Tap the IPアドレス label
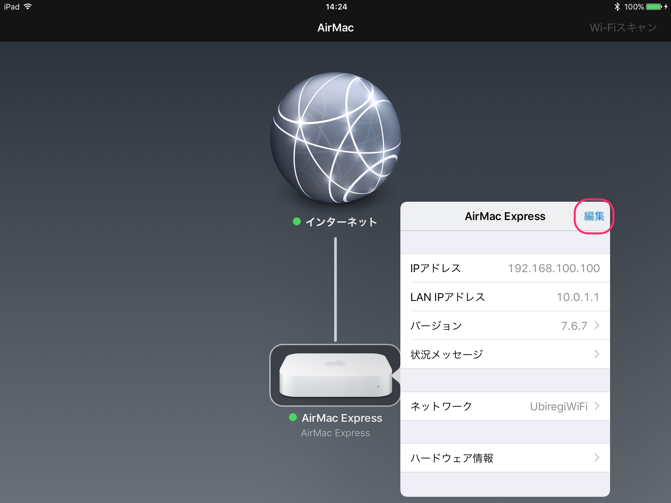The width and height of the screenshot is (671, 503). pyautogui.click(x=435, y=268)
